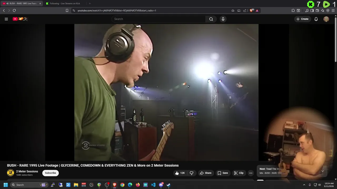Open Steam from taskbar

coord(168,185)
